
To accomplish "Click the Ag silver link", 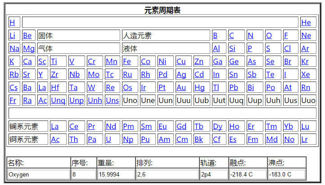I will click(181, 74).
